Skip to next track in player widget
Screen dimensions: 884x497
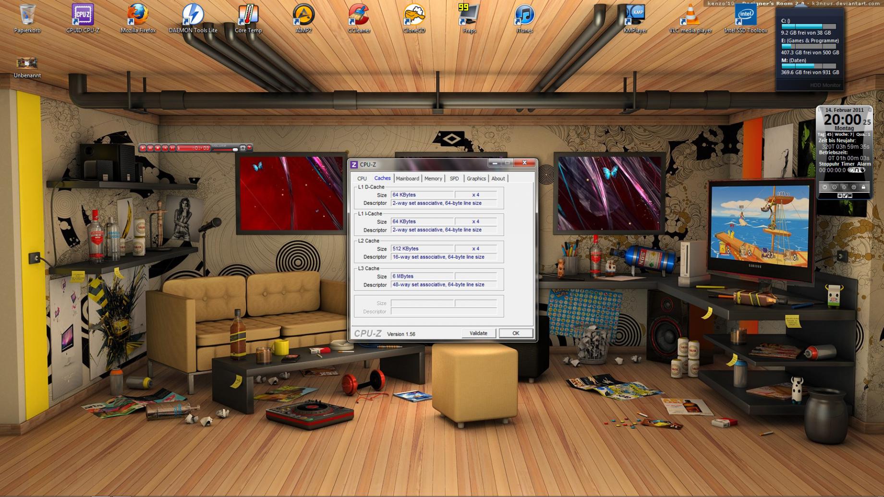pos(172,148)
